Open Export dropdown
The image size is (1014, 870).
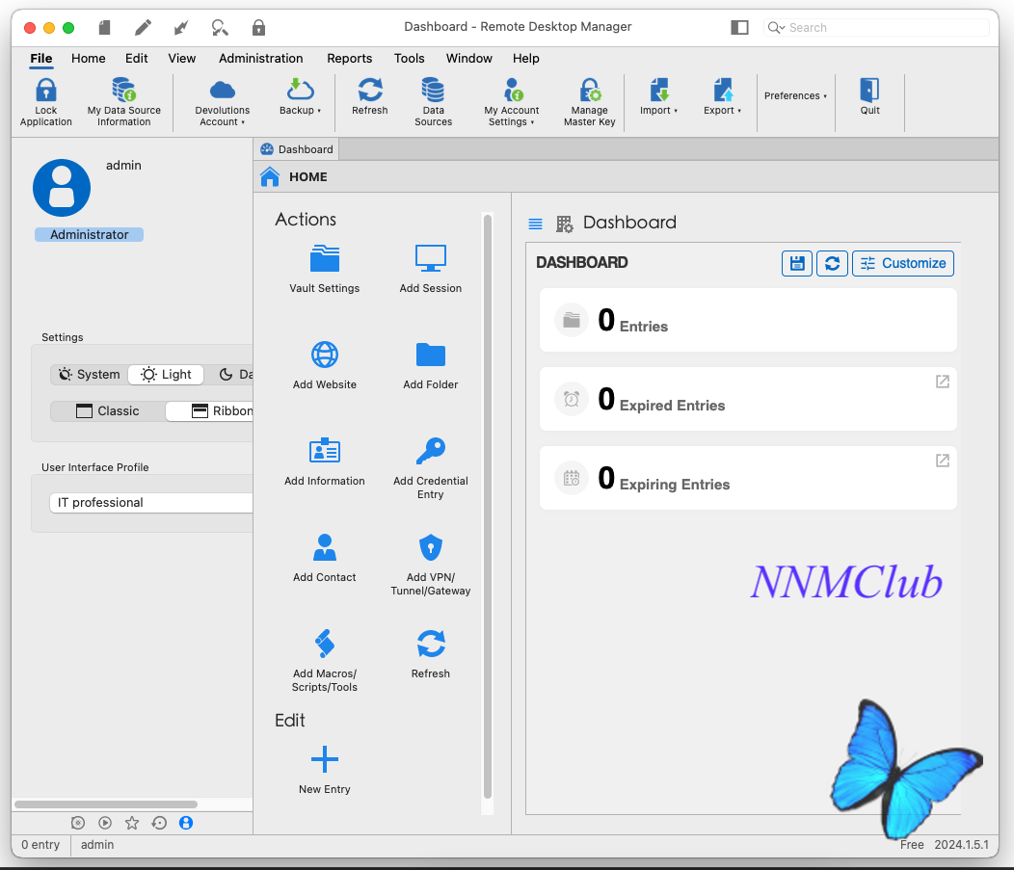722,96
